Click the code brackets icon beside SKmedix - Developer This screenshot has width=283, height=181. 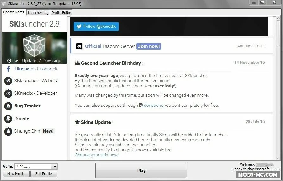[x=8, y=94]
